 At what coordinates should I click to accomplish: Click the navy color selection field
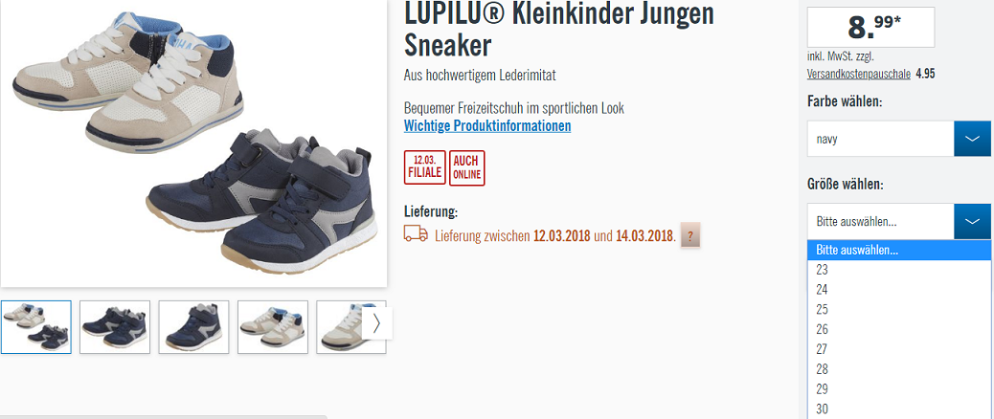click(x=881, y=139)
